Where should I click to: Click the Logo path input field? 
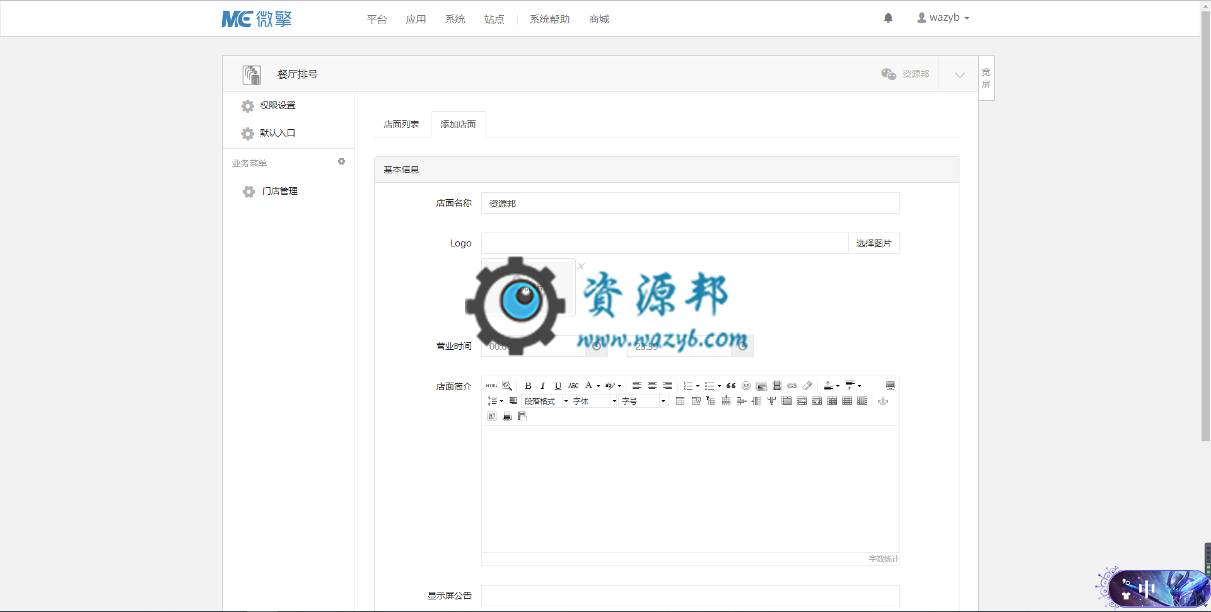point(665,243)
